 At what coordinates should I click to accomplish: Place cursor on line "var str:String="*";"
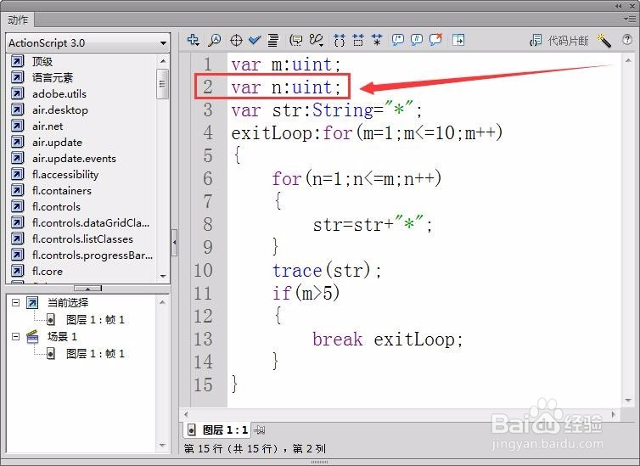click(x=327, y=110)
